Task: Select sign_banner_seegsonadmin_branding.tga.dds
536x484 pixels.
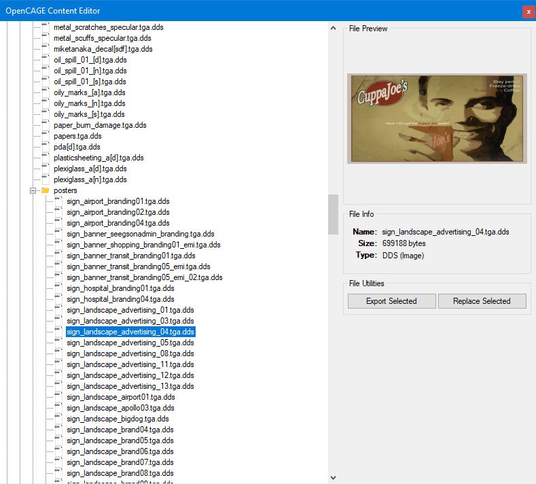Action: pos(141,234)
